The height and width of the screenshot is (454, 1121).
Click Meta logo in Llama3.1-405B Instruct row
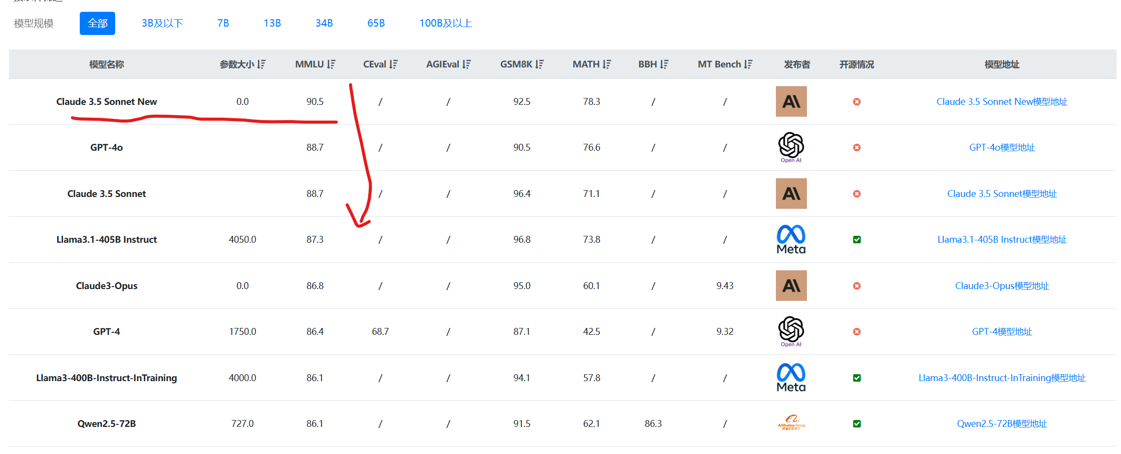tap(791, 239)
